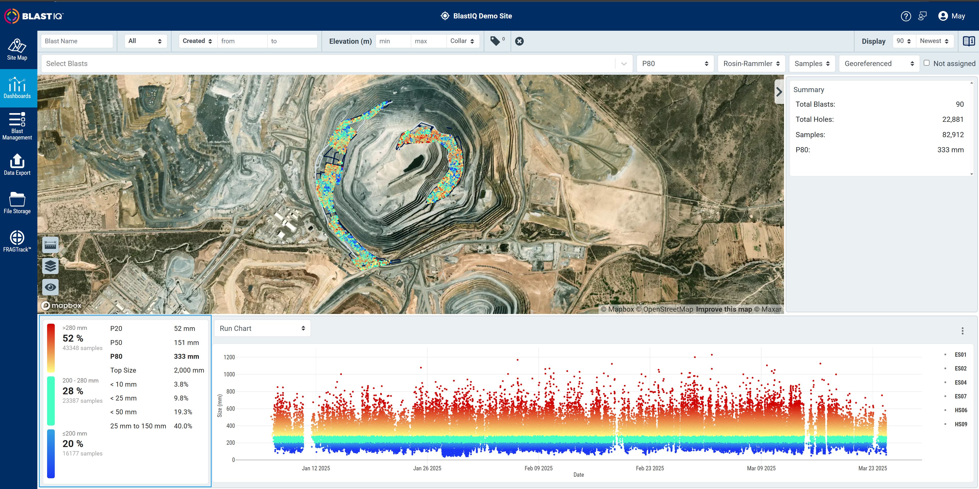
Task: Open the chart three-dot options menu
Action: point(962,331)
